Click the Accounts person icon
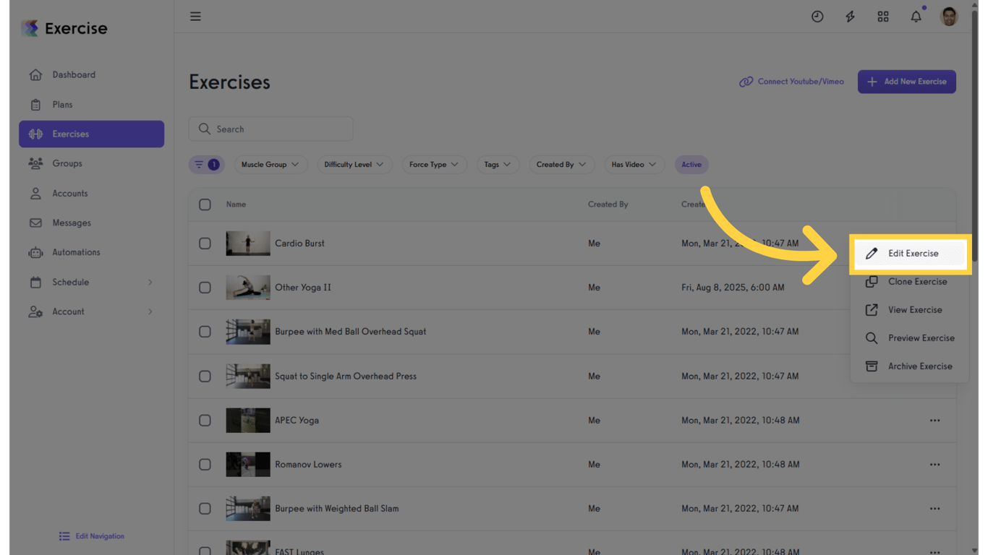This screenshot has width=988, height=555. (35, 193)
